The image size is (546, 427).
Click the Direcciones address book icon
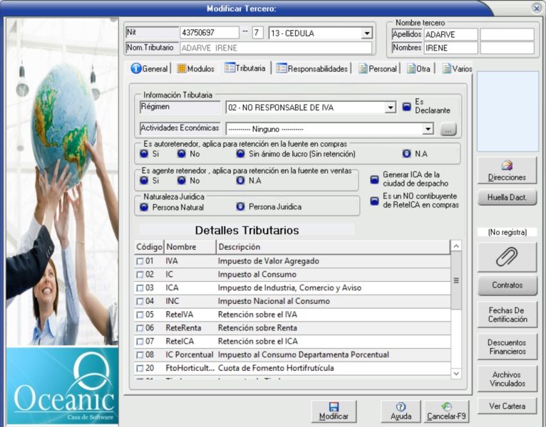click(507, 165)
